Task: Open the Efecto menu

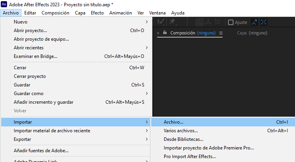Action: point(97,13)
